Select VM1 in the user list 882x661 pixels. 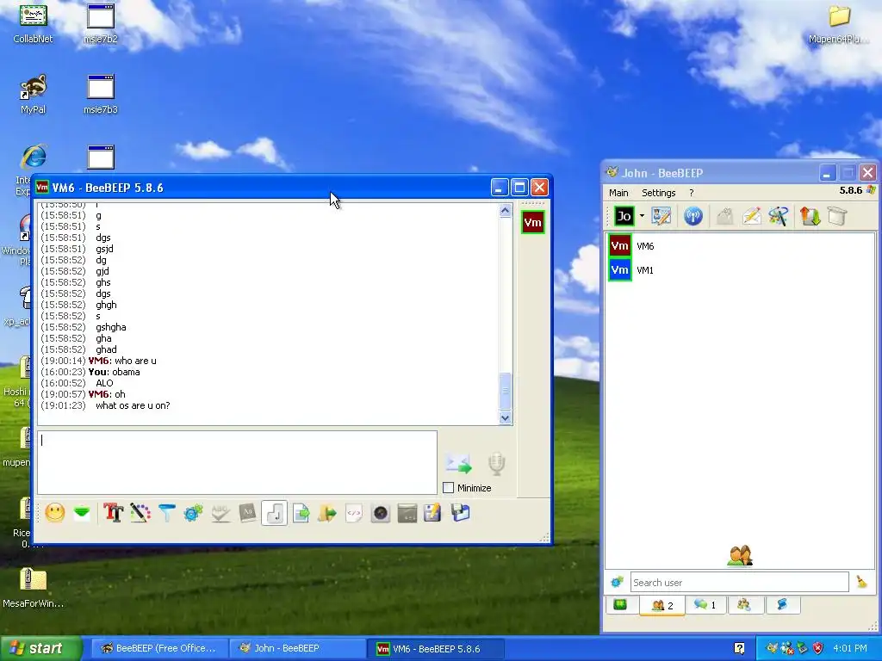coord(740,269)
